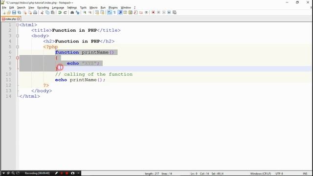Save the current file via toolbar icon
The height and width of the screenshot is (176, 313).
tap(14, 12)
